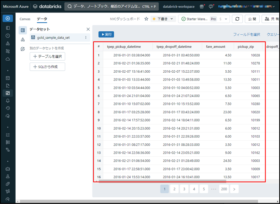Go to page 3 in pagination
Viewport: 280px width, 204px height.
click(184, 189)
